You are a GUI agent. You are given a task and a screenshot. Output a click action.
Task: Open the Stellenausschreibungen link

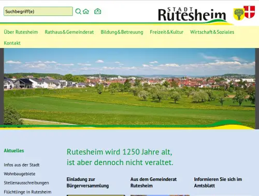tap(26, 183)
